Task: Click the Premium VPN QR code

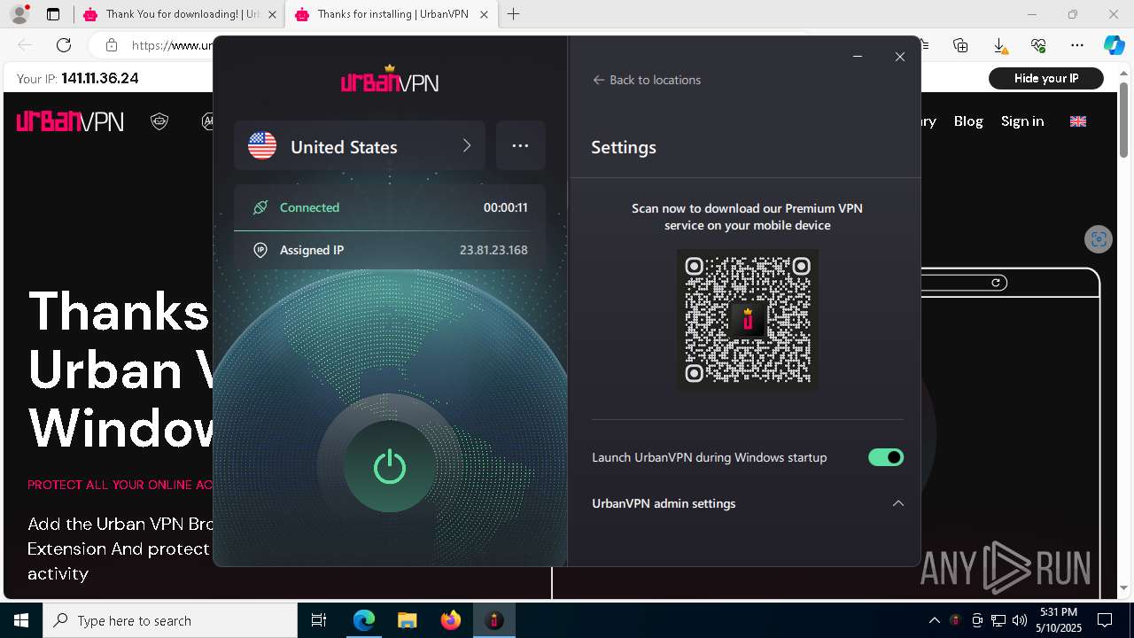Action: click(748, 320)
